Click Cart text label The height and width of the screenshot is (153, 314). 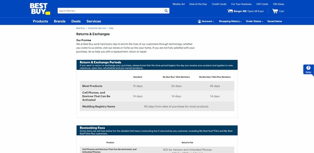click(x=282, y=11)
